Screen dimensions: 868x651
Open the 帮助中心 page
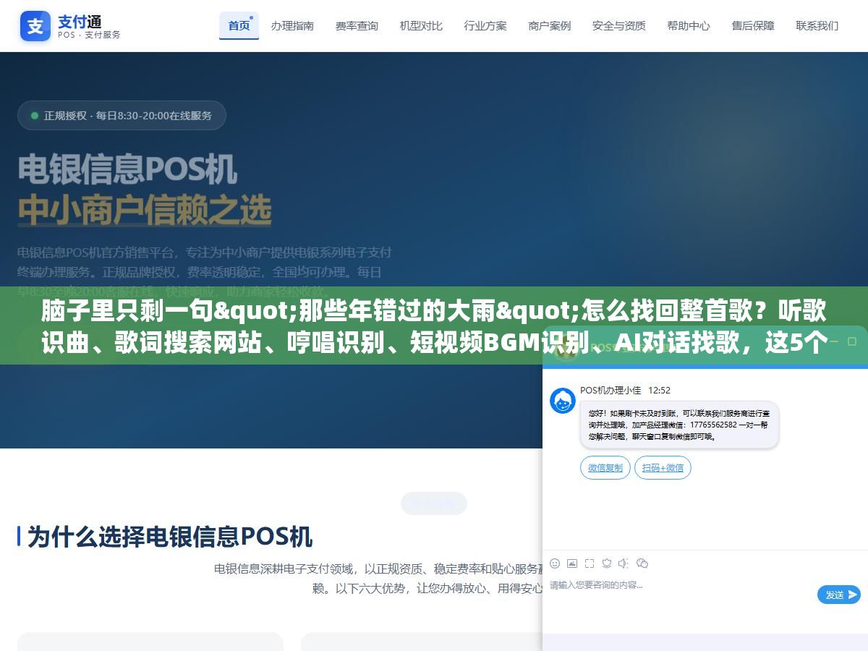(689, 25)
